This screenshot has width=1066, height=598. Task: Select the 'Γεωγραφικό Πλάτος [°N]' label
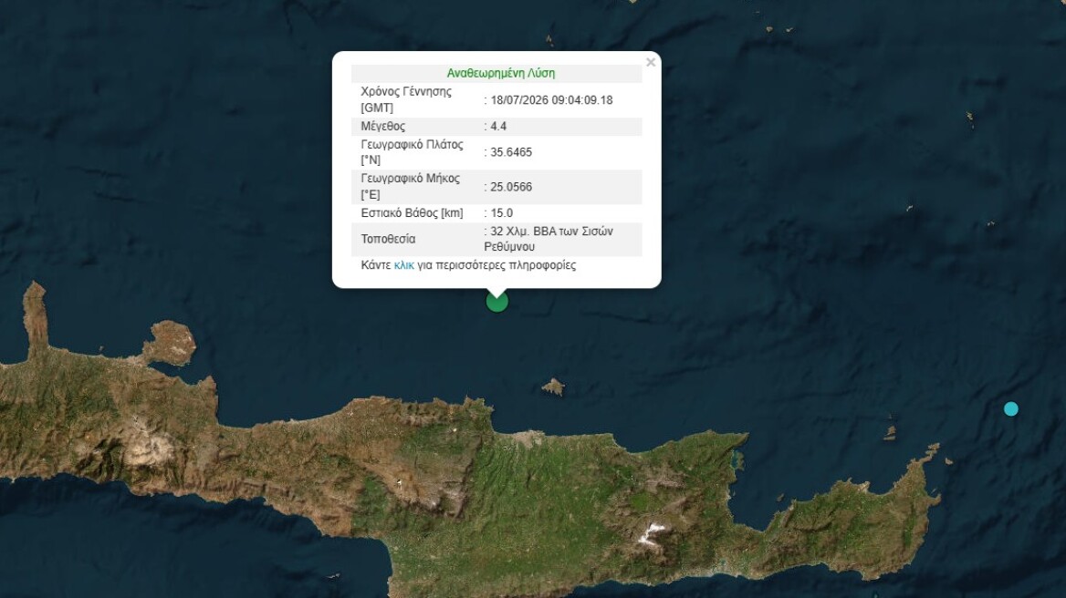(x=412, y=152)
